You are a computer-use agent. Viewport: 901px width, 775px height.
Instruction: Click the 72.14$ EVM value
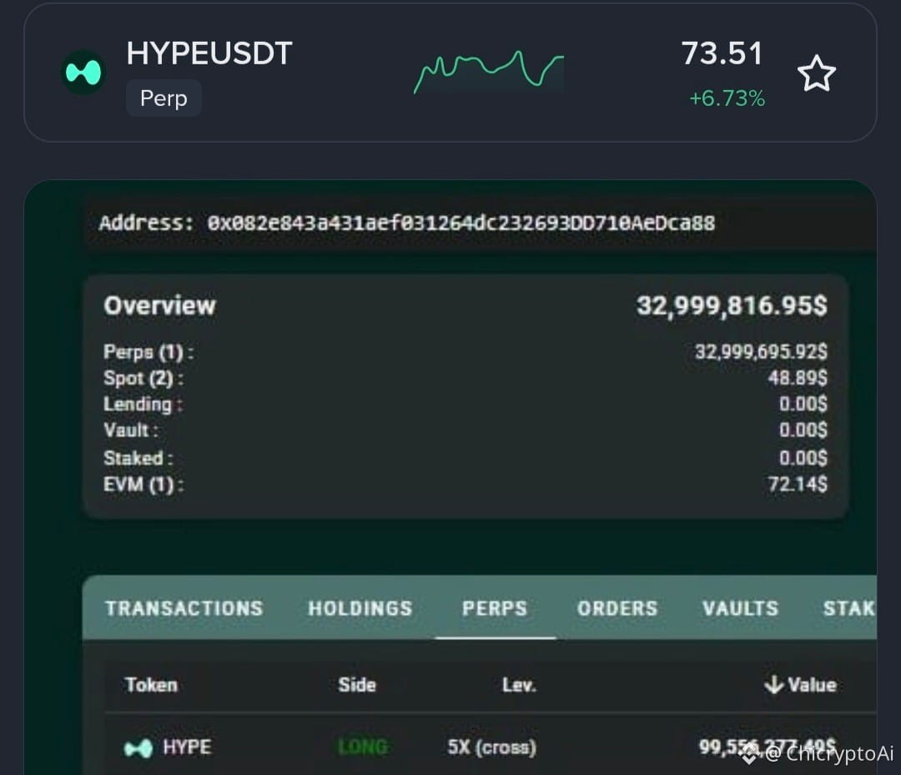click(x=798, y=485)
